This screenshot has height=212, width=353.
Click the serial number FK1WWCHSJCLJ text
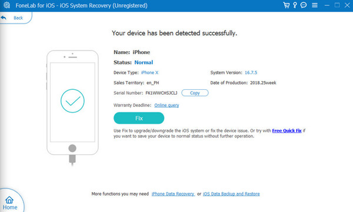click(x=161, y=93)
